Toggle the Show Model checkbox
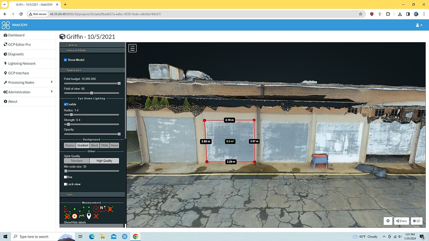 [65, 59]
